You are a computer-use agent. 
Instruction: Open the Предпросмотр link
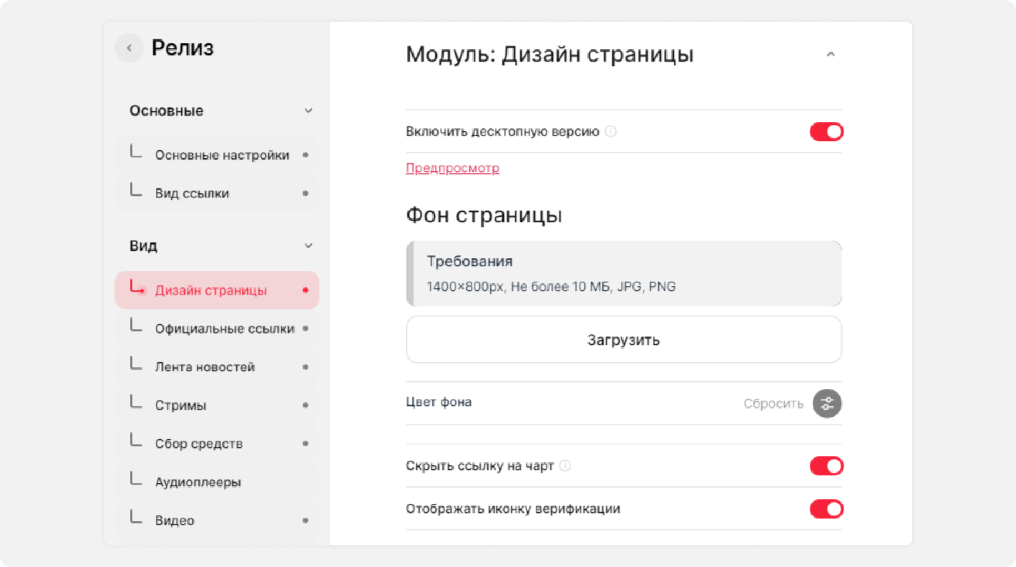coord(452,168)
